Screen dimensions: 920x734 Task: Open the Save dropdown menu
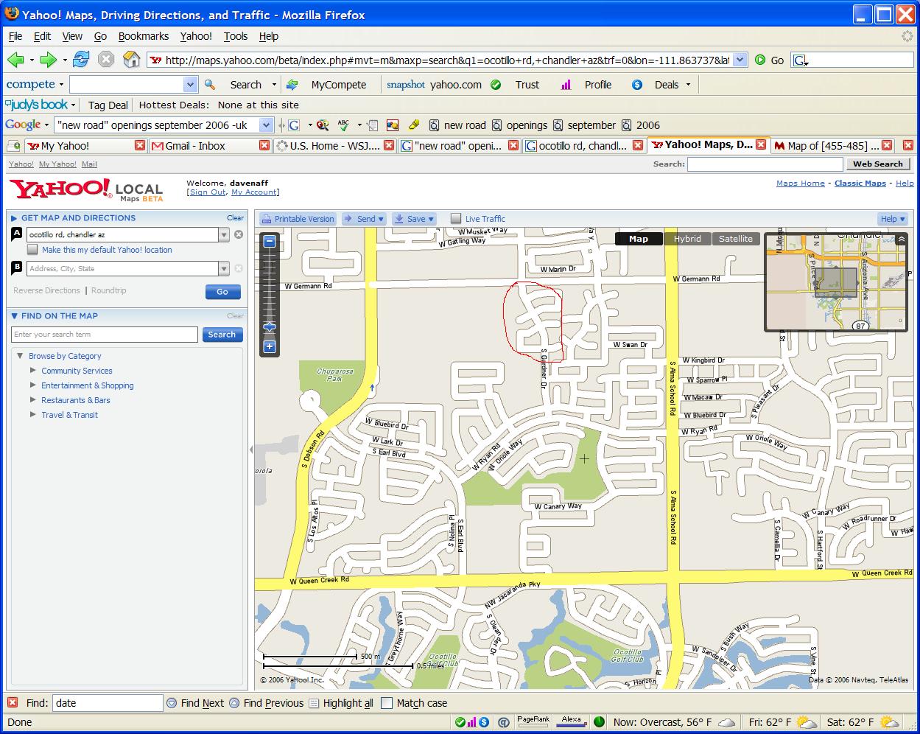coord(414,219)
